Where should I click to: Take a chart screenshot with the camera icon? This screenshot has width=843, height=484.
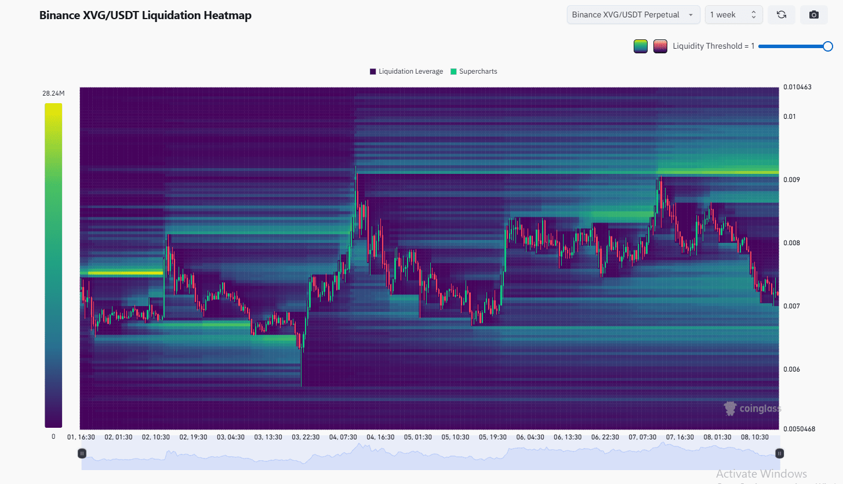[x=813, y=15]
